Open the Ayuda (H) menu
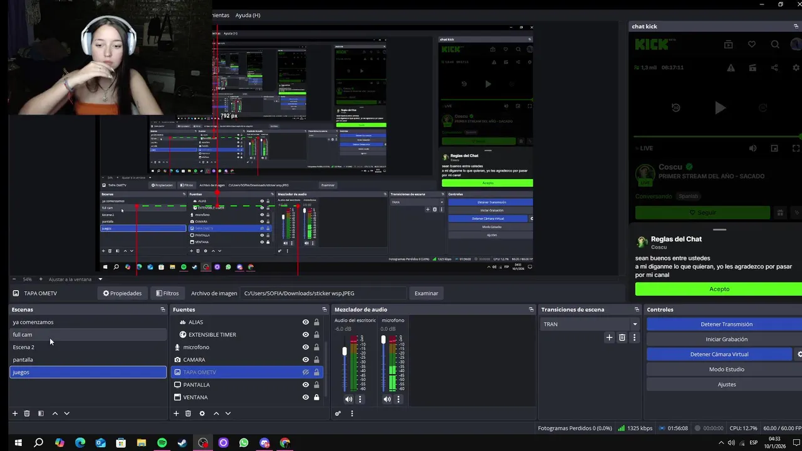 pos(247,15)
